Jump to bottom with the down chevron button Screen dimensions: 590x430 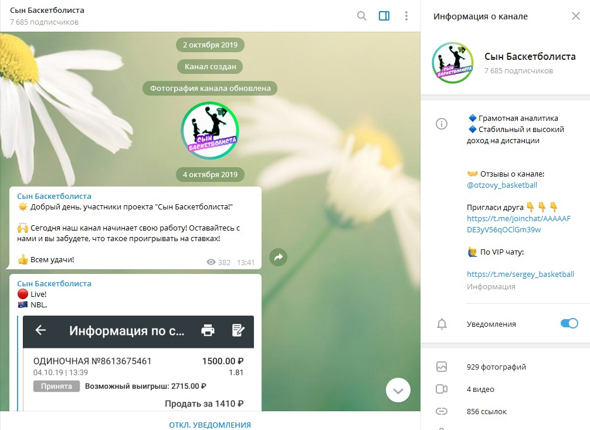(x=398, y=391)
